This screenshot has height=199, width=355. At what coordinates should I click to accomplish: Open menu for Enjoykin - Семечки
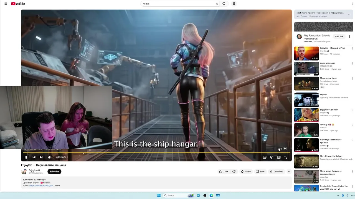[x=352, y=110]
